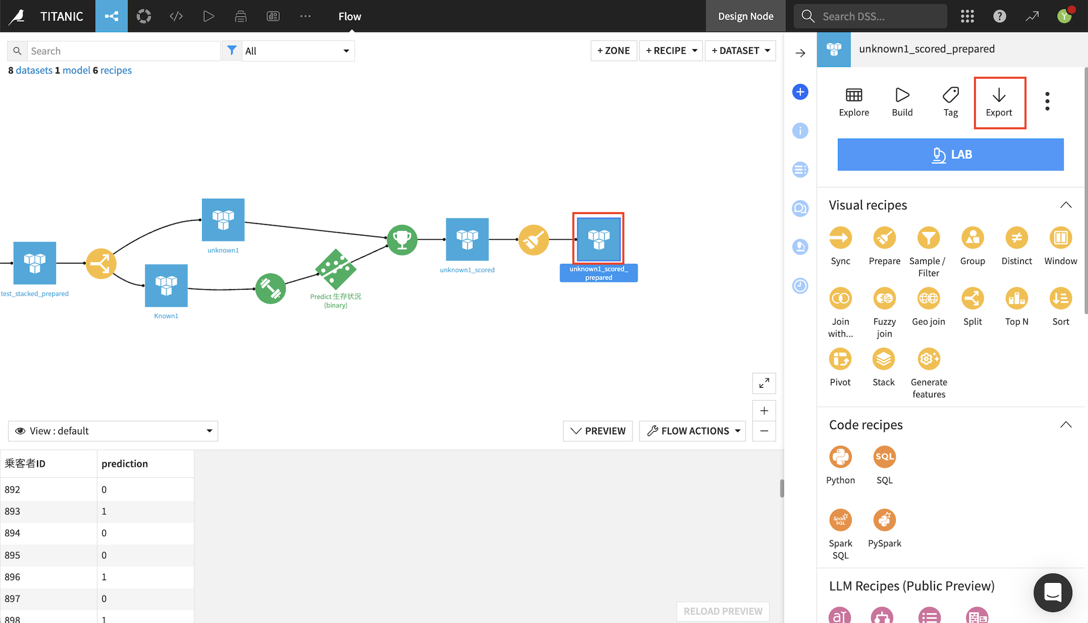Click the Fuzzy join recipe icon

(x=884, y=298)
